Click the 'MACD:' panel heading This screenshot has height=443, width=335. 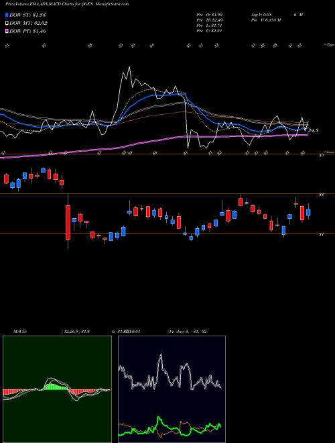(19, 332)
